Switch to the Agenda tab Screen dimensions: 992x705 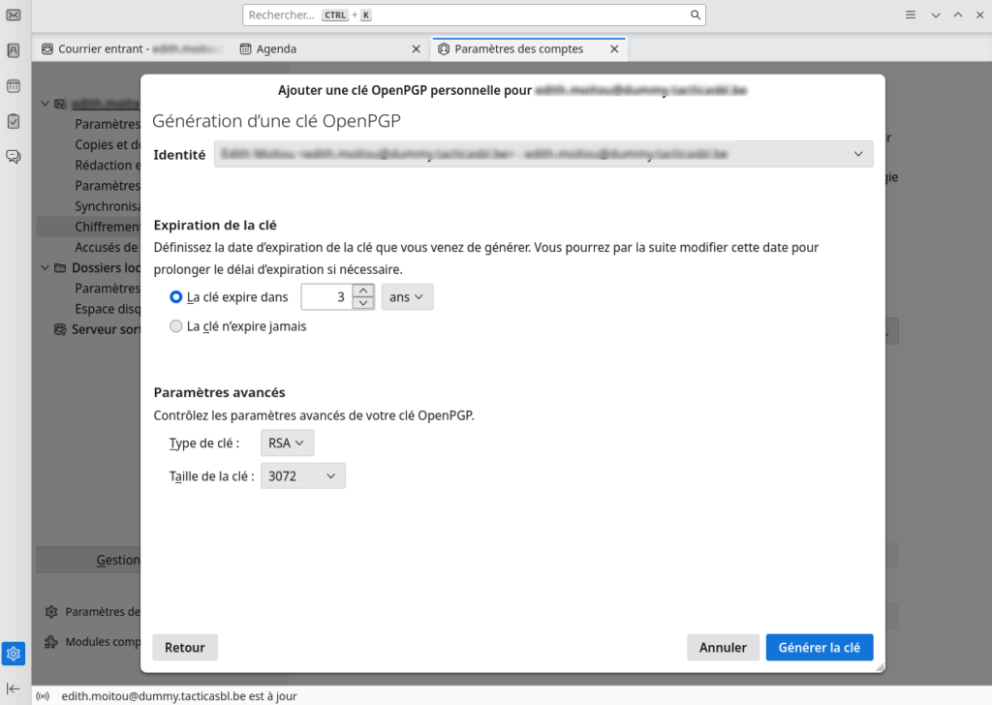click(330, 48)
